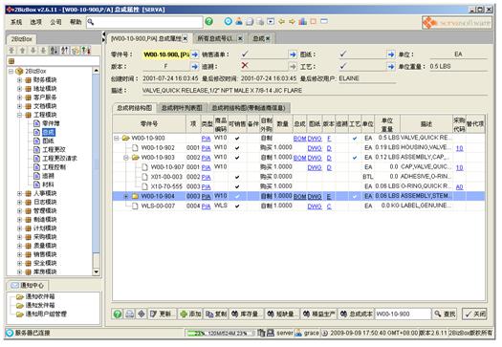502x347 pixels.
Task: Click the clipboard icon in status bar
Action: tap(261, 334)
